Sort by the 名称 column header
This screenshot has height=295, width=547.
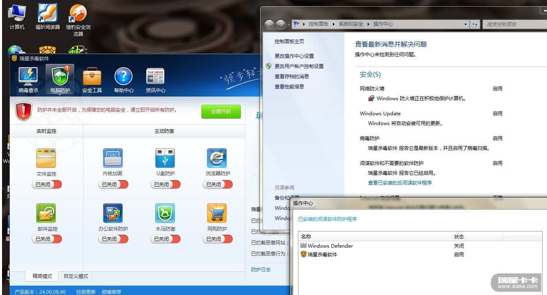[x=375, y=237]
